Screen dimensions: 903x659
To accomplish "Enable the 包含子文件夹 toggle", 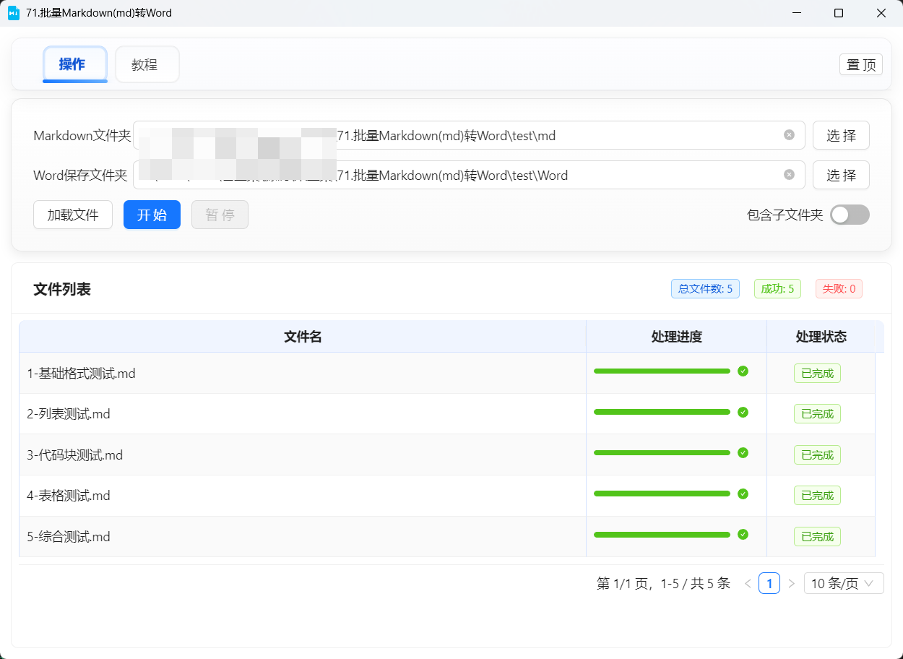I will click(x=850, y=215).
